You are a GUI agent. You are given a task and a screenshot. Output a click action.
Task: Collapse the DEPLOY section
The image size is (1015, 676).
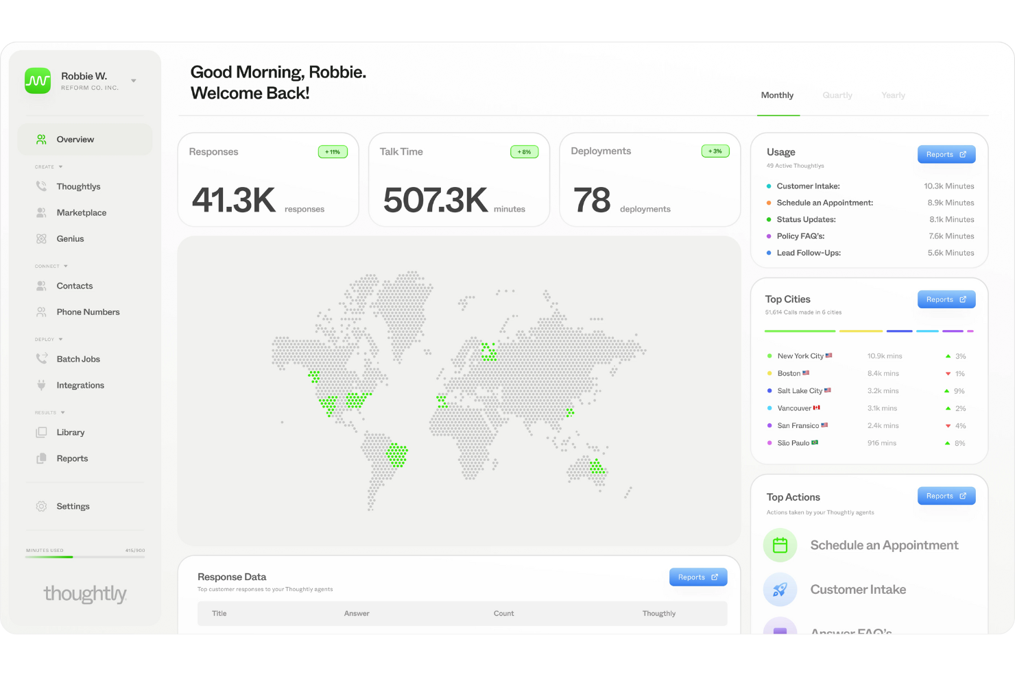(x=62, y=338)
